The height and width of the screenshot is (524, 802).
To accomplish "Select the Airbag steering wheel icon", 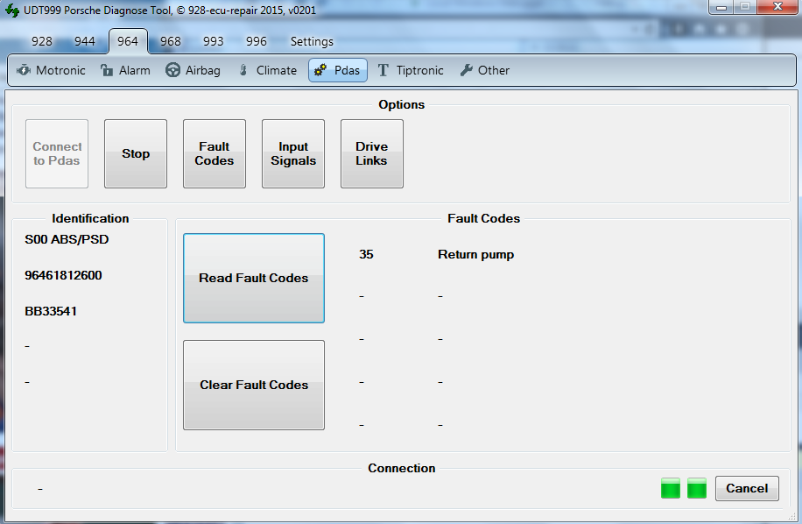I will pyautogui.click(x=173, y=70).
